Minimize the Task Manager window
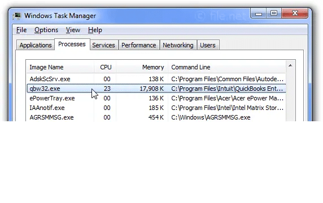 pos(259,14)
